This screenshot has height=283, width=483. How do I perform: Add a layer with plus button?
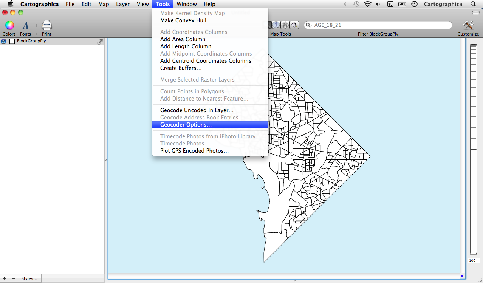[x=4, y=278]
